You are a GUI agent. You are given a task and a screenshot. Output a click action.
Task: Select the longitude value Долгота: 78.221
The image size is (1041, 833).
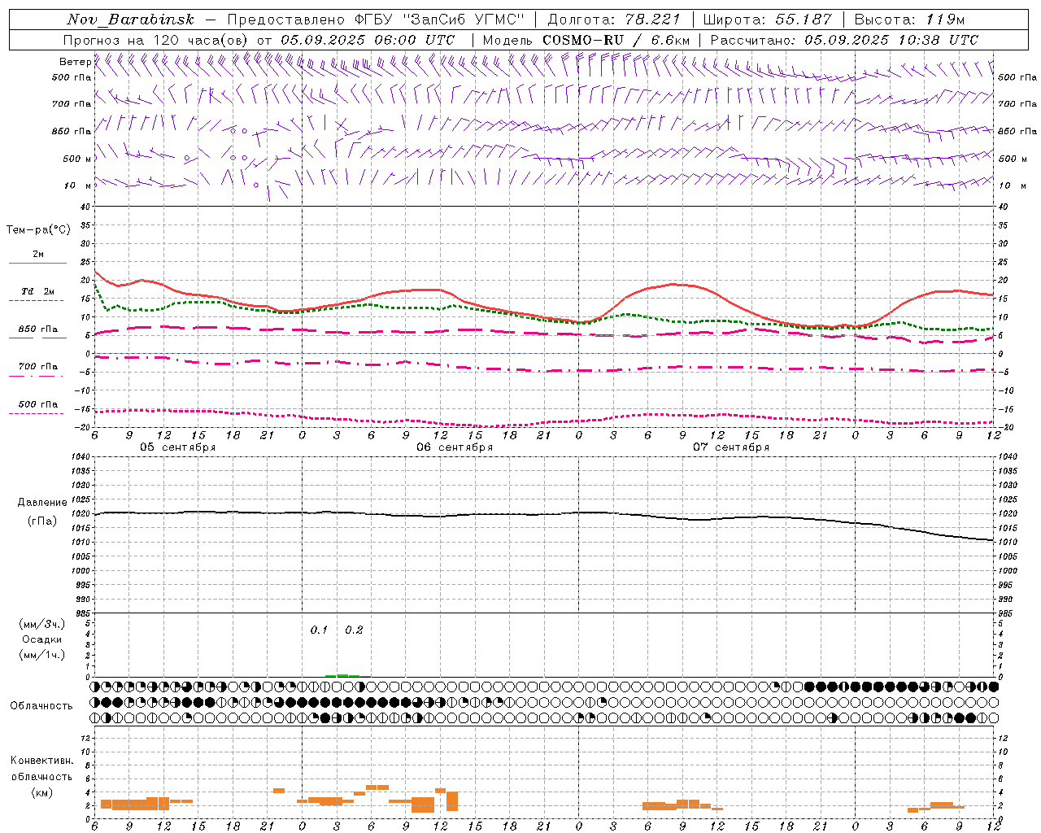pos(615,20)
